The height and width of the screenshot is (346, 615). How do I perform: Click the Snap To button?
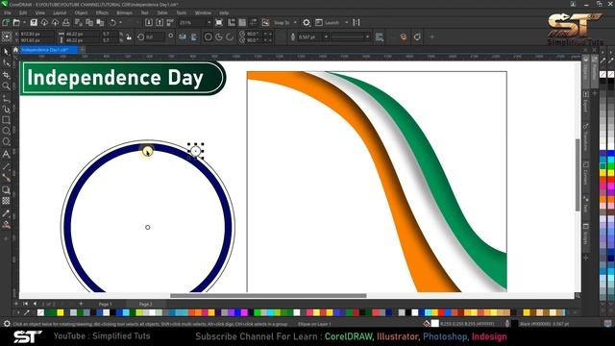point(282,23)
